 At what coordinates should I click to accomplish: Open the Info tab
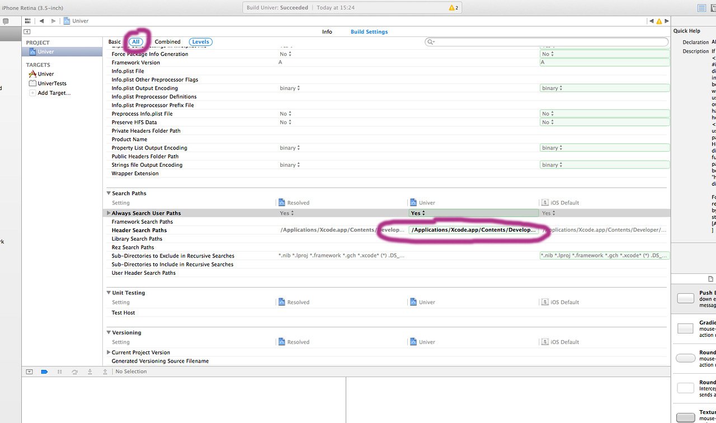pyautogui.click(x=327, y=32)
